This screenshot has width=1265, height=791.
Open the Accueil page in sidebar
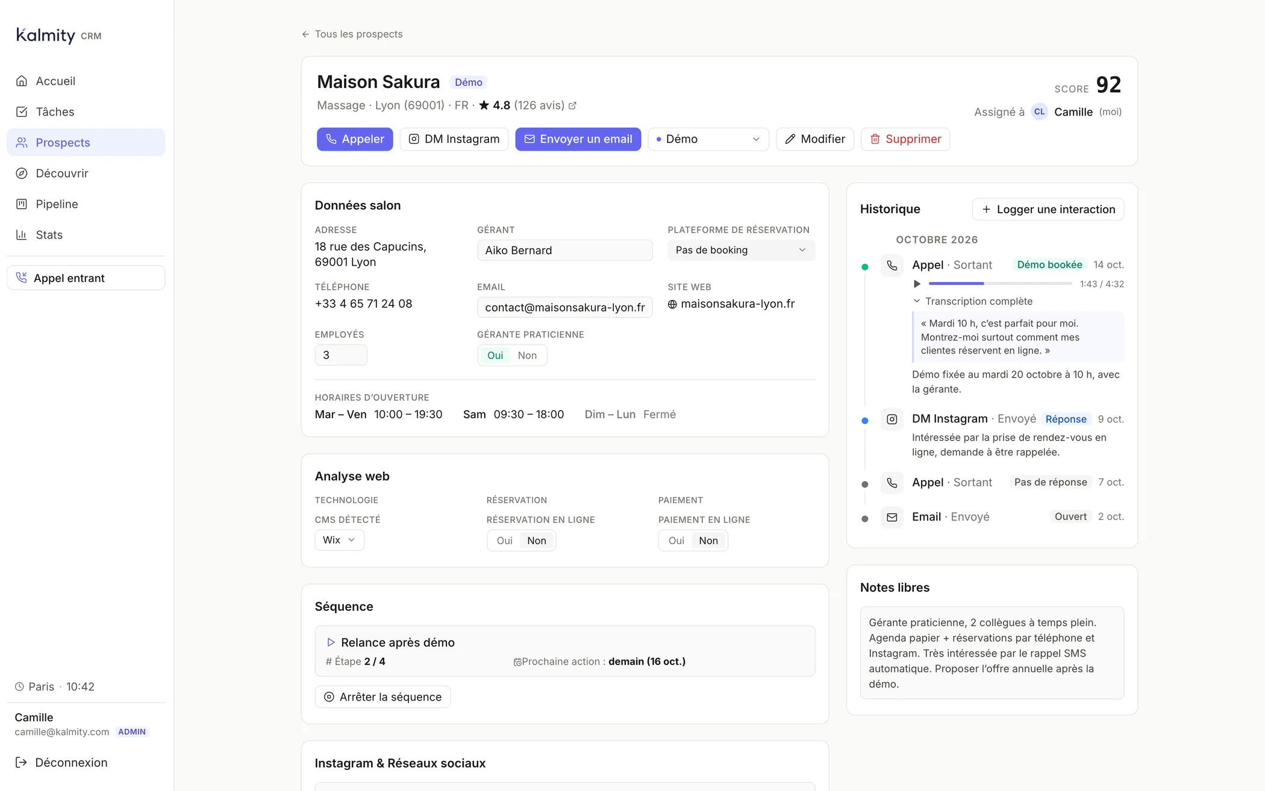click(86, 81)
